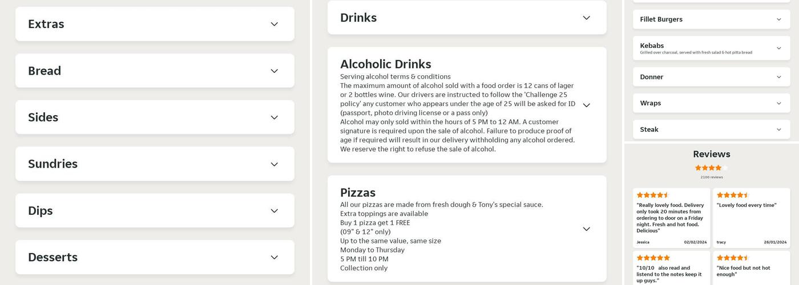Click the chevron icon on Sundries row
The image size is (799, 285).
point(274,164)
